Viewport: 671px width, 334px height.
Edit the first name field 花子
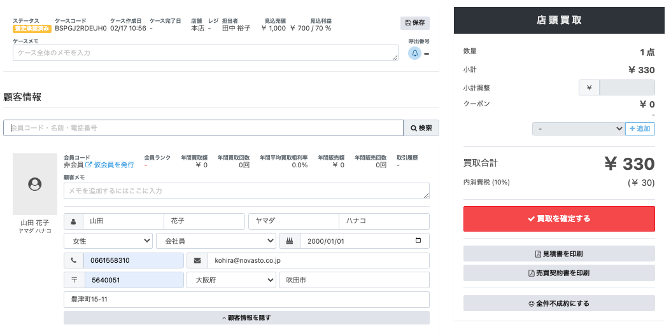204,221
